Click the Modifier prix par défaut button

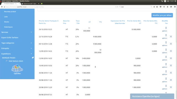point(162,15)
